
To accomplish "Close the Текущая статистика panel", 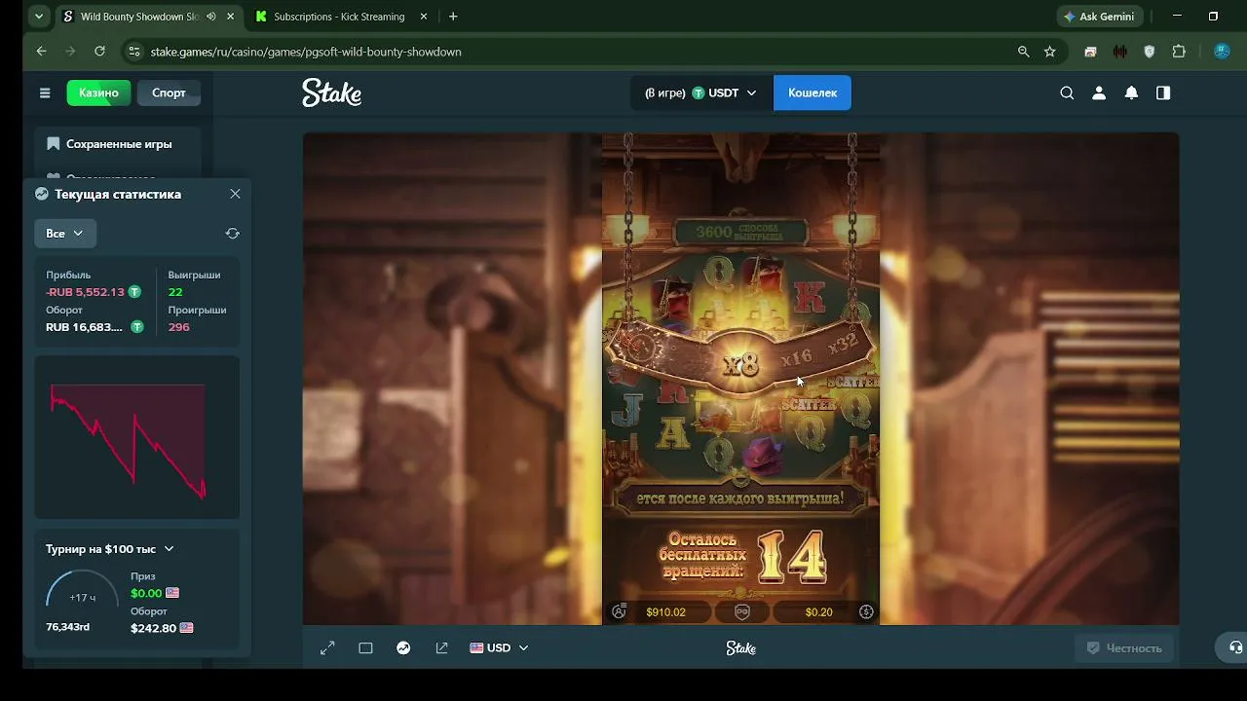I will tap(235, 194).
